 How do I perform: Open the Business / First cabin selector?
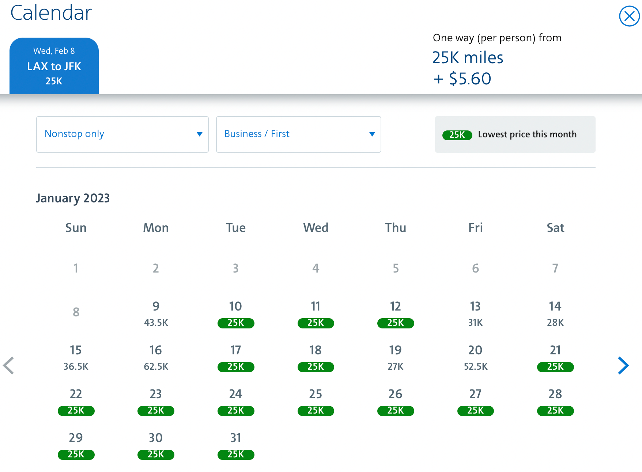tap(298, 134)
